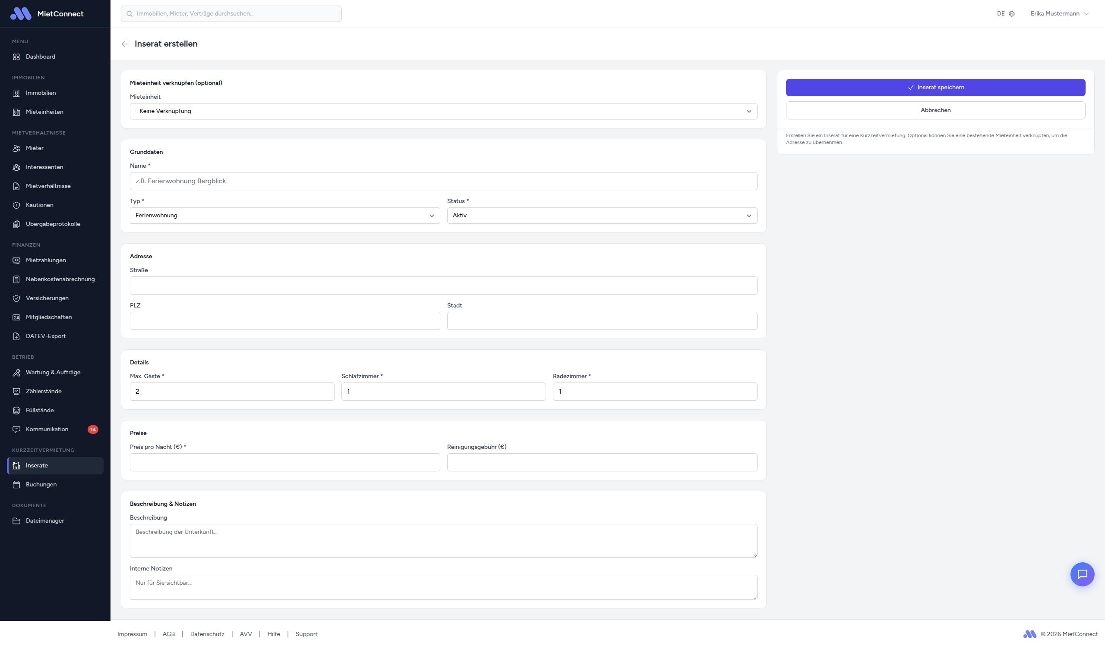Open the chat bubble support widget
1105x649 pixels.
click(1082, 574)
